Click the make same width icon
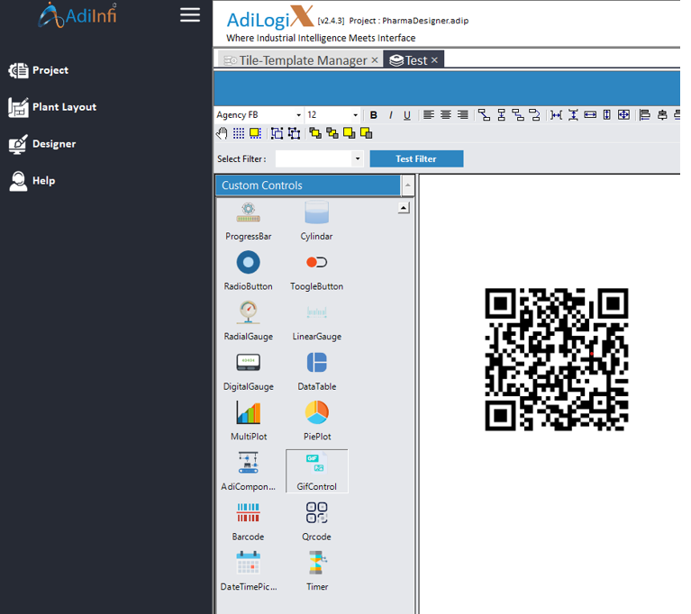The image size is (691, 614). click(x=590, y=115)
